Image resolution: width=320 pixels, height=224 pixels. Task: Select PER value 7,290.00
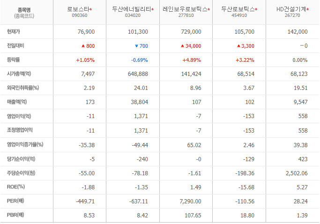coord(190,202)
